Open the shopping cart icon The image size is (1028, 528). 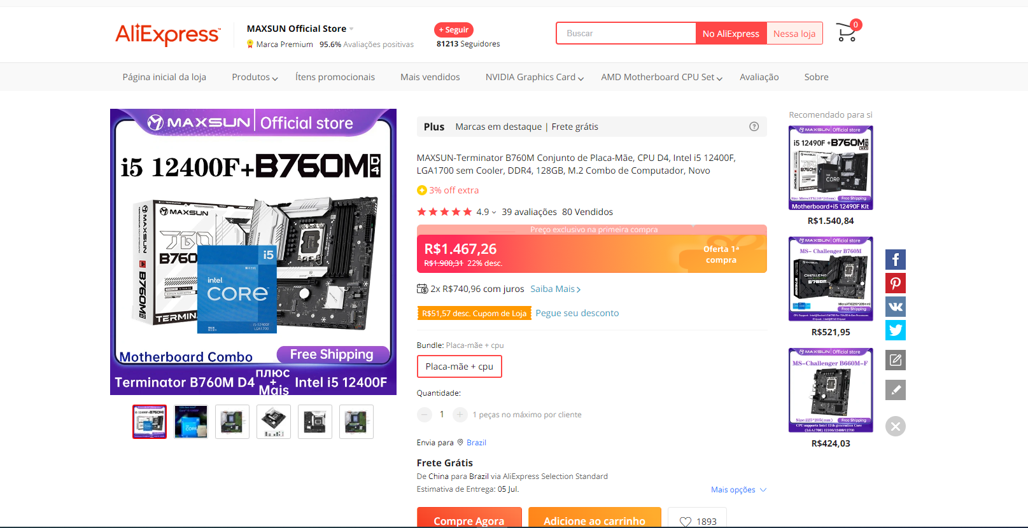847,32
